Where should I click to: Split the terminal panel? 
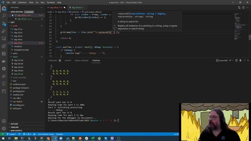click(x=236, y=60)
